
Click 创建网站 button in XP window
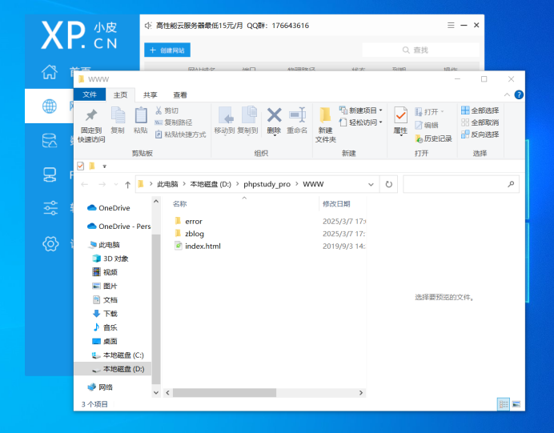(x=167, y=50)
